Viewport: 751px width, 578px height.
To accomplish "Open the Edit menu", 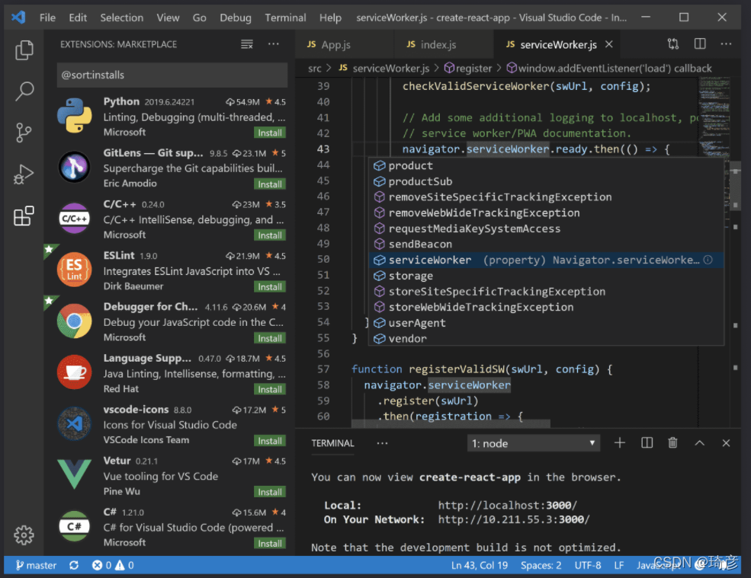I will [x=78, y=18].
